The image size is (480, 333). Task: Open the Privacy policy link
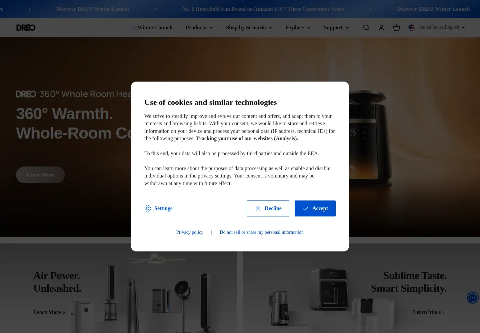(x=190, y=232)
